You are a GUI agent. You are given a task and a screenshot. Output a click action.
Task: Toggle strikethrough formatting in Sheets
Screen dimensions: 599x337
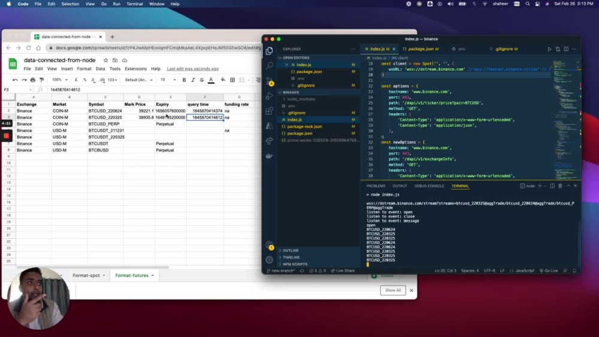click(202, 80)
